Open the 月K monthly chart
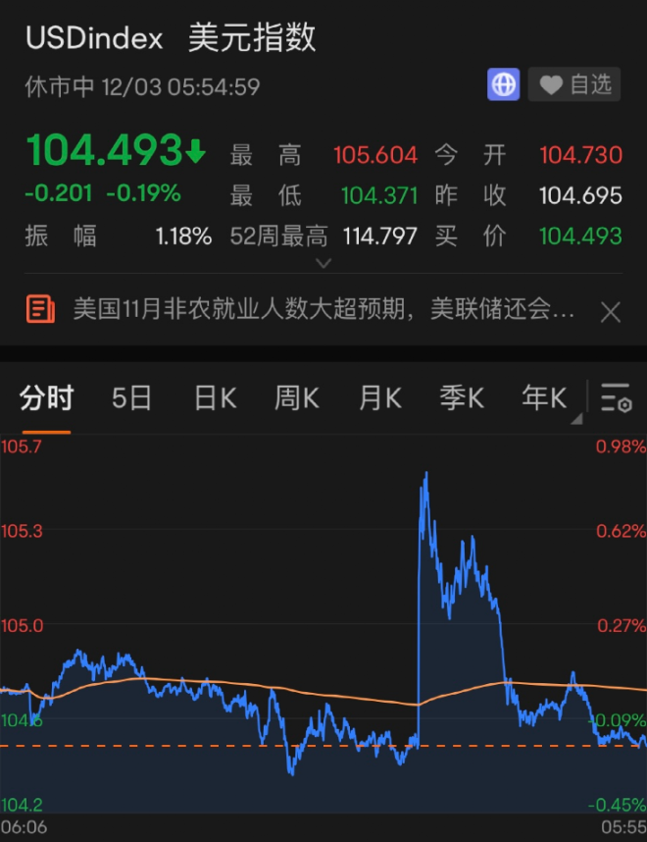The height and width of the screenshot is (842, 647). point(379,398)
